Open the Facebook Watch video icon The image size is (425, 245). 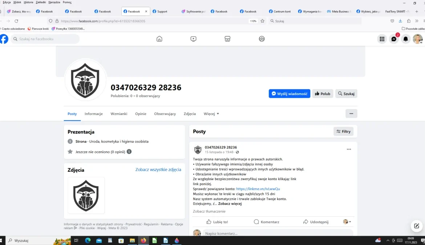pyautogui.click(x=193, y=39)
